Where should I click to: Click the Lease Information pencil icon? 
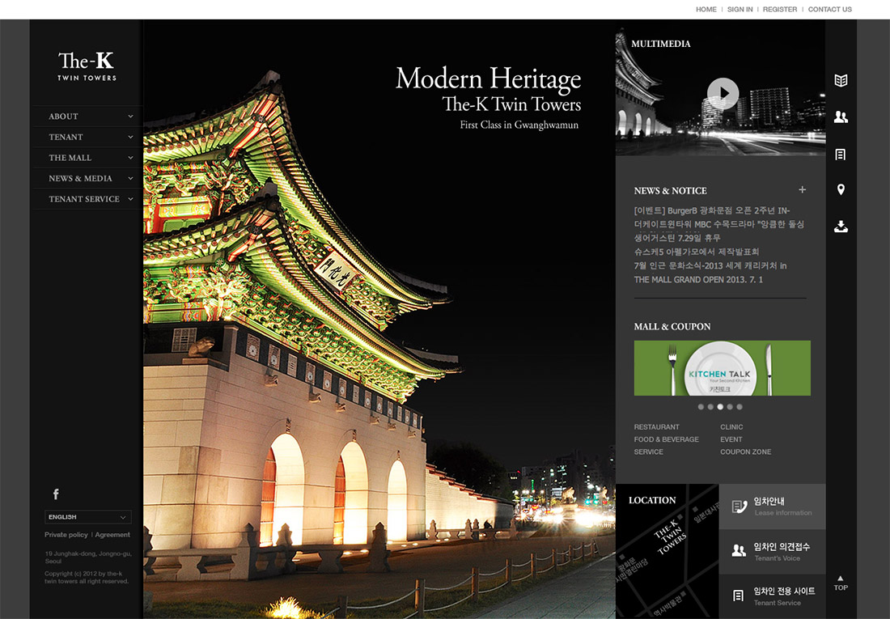pos(739,507)
